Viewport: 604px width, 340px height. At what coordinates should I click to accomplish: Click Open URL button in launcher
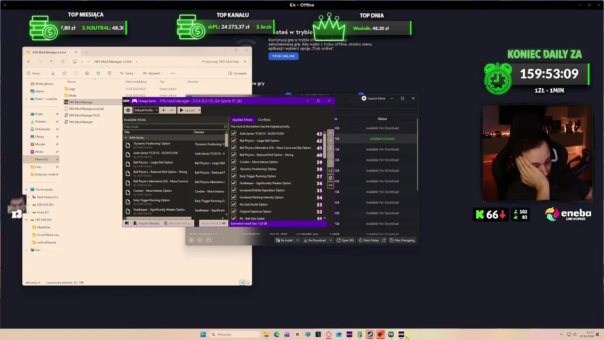coord(345,240)
